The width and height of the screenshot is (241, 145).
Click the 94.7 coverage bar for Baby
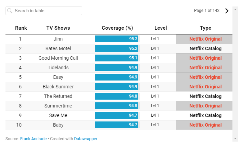point(116,125)
